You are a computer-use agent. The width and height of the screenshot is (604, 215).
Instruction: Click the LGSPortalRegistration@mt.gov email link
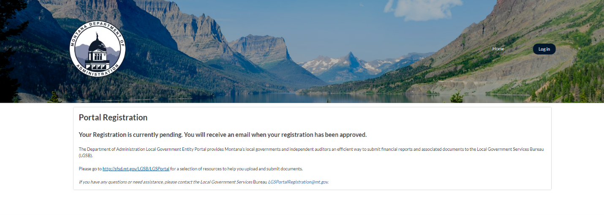click(x=298, y=182)
